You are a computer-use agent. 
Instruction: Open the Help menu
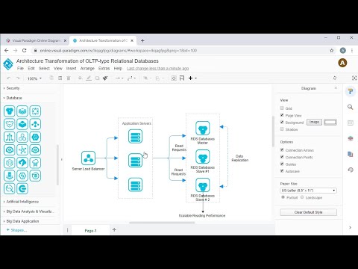click(x=118, y=68)
